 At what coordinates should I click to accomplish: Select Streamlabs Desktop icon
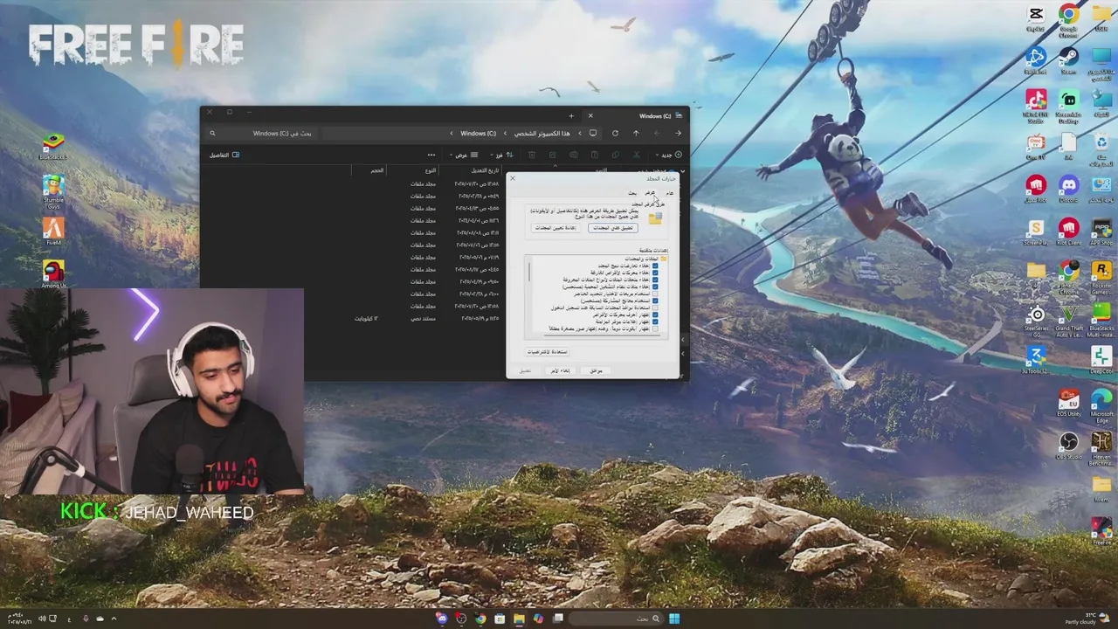pyautogui.click(x=1068, y=105)
